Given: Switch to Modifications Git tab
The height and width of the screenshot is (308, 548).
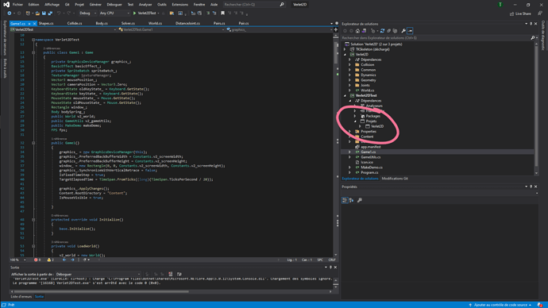Looking at the screenshot, I should pos(395,179).
